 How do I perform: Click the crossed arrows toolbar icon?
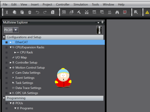pyautogui.click(x=87, y=12)
